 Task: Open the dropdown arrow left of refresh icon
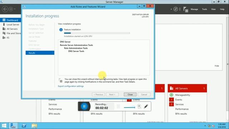[x=171, y=9]
